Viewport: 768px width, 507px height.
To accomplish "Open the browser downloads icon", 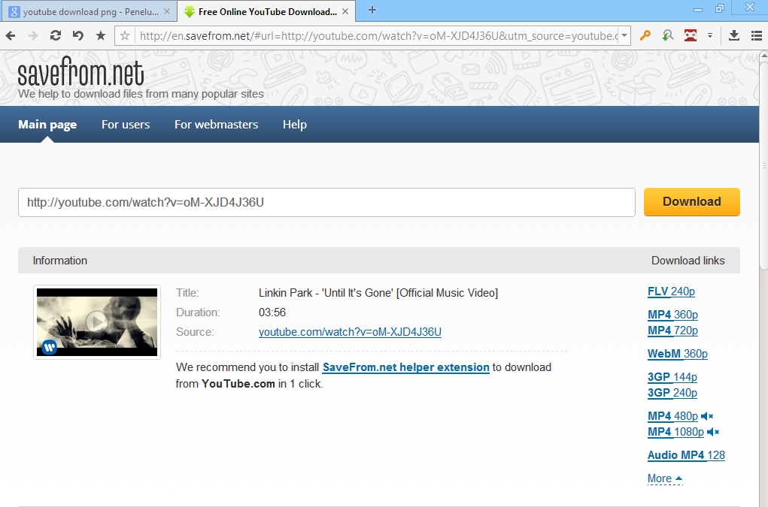I will pos(733,35).
